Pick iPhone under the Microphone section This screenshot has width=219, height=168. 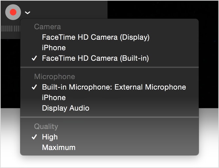click(54, 98)
